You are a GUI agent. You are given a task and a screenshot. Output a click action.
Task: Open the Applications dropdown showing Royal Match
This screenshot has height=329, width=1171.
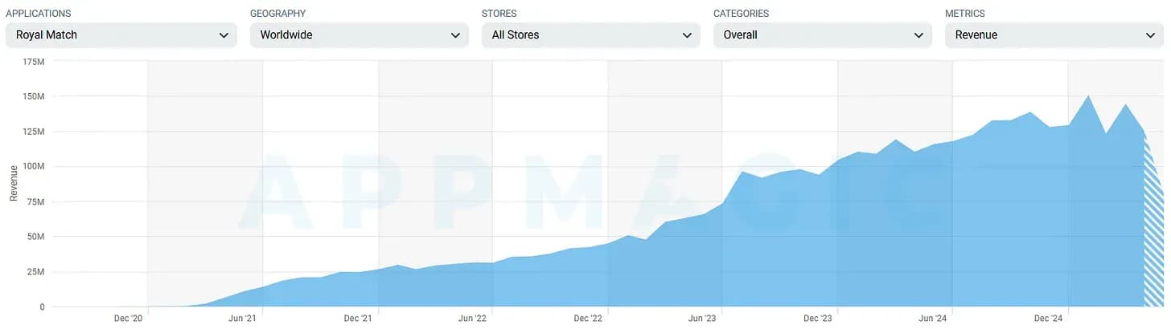tap(121, 35)
